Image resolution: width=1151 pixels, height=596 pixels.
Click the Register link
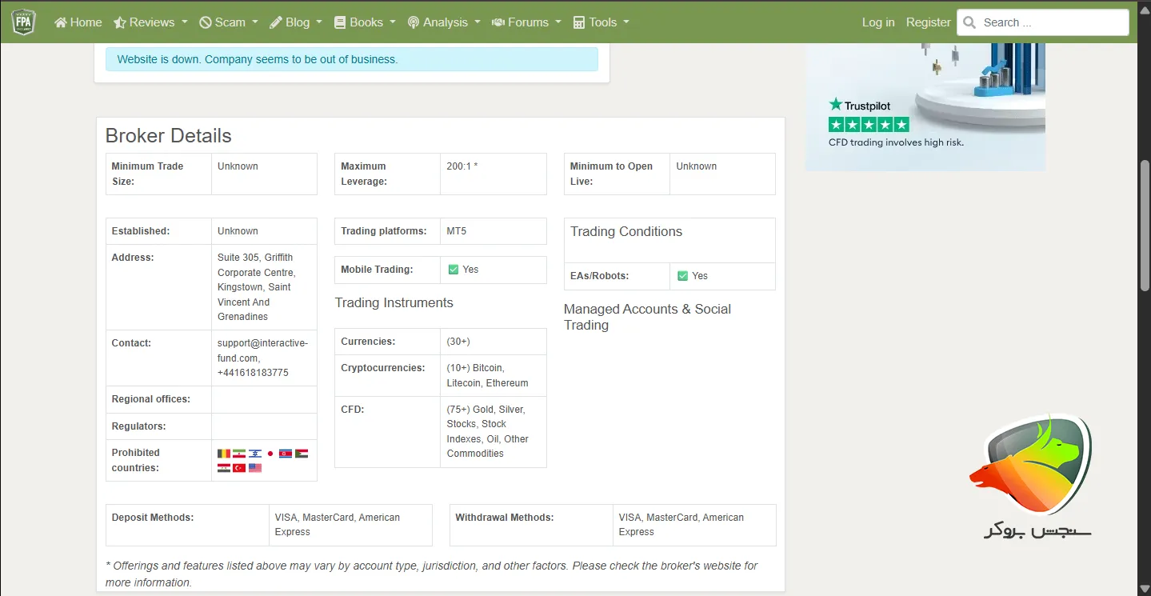(928, 22)
